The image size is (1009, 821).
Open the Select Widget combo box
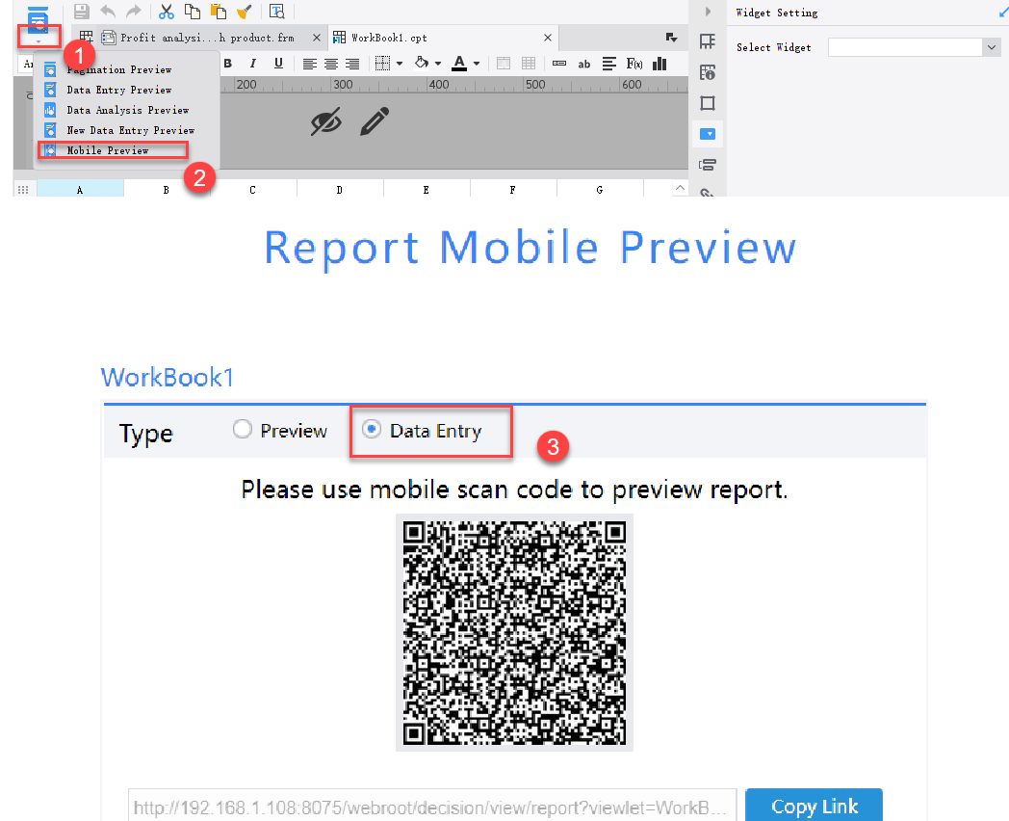click(913, 47)
